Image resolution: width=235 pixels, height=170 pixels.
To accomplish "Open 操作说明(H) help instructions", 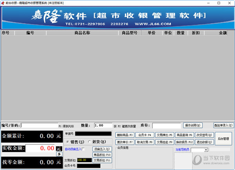I will (193, 126).
